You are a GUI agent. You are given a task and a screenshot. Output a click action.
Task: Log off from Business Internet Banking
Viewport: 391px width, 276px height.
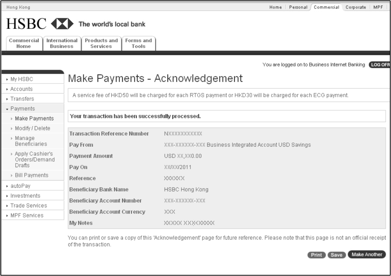tap(379, 65)
